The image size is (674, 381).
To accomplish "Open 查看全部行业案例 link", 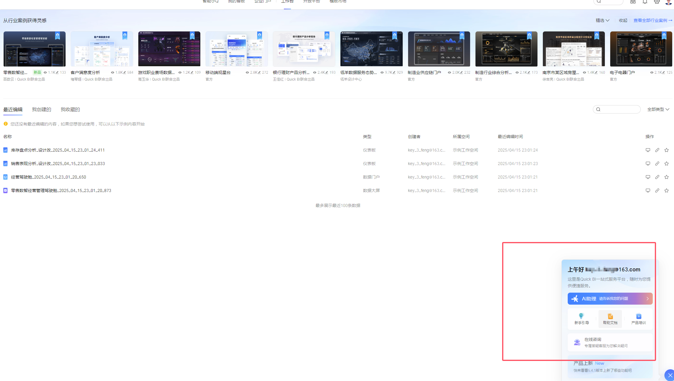I will click(653, 20).
